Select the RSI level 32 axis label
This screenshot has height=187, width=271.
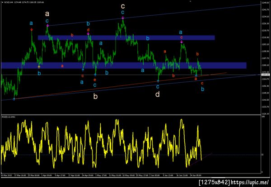(x=262, y=155)
